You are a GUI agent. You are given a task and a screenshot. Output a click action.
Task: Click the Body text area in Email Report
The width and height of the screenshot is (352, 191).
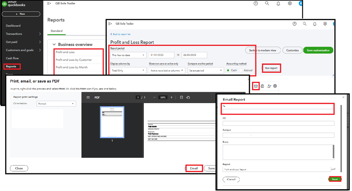click(278, 152)
